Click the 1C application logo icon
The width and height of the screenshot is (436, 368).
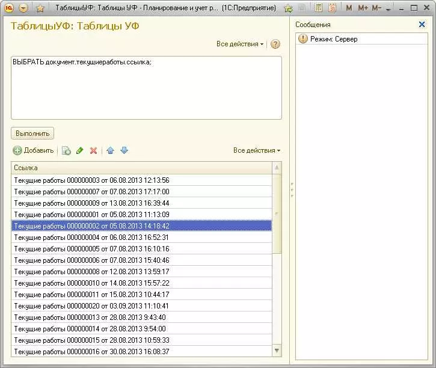click(x=9, y=8)
